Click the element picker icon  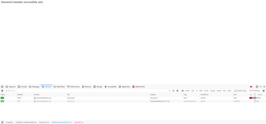coord(2,87)
